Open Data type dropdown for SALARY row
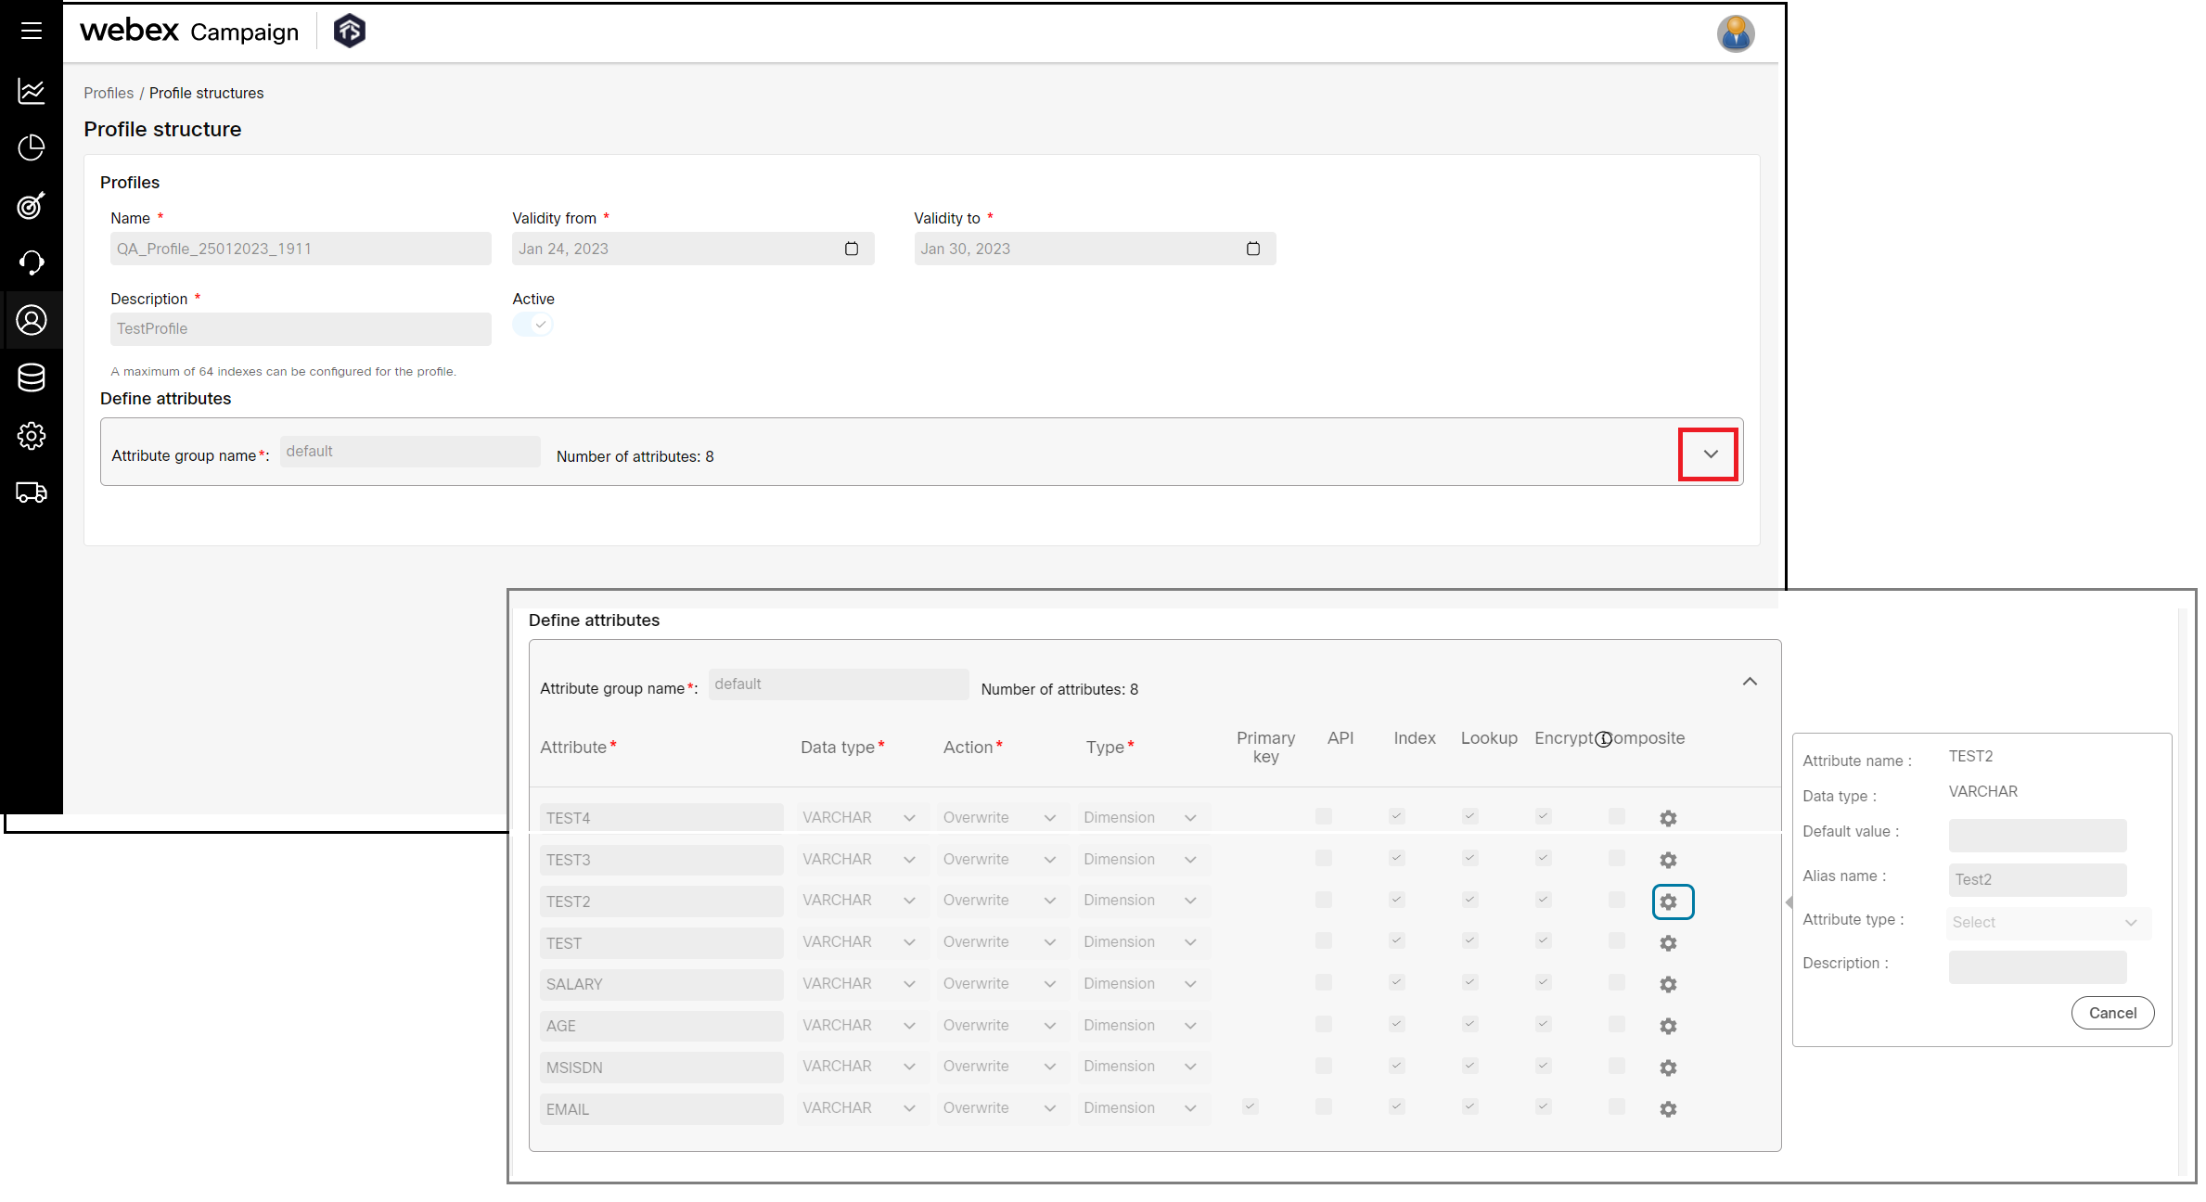Image resolution: width=2206 pixels, height=1202 pixels. click(858, 984)
